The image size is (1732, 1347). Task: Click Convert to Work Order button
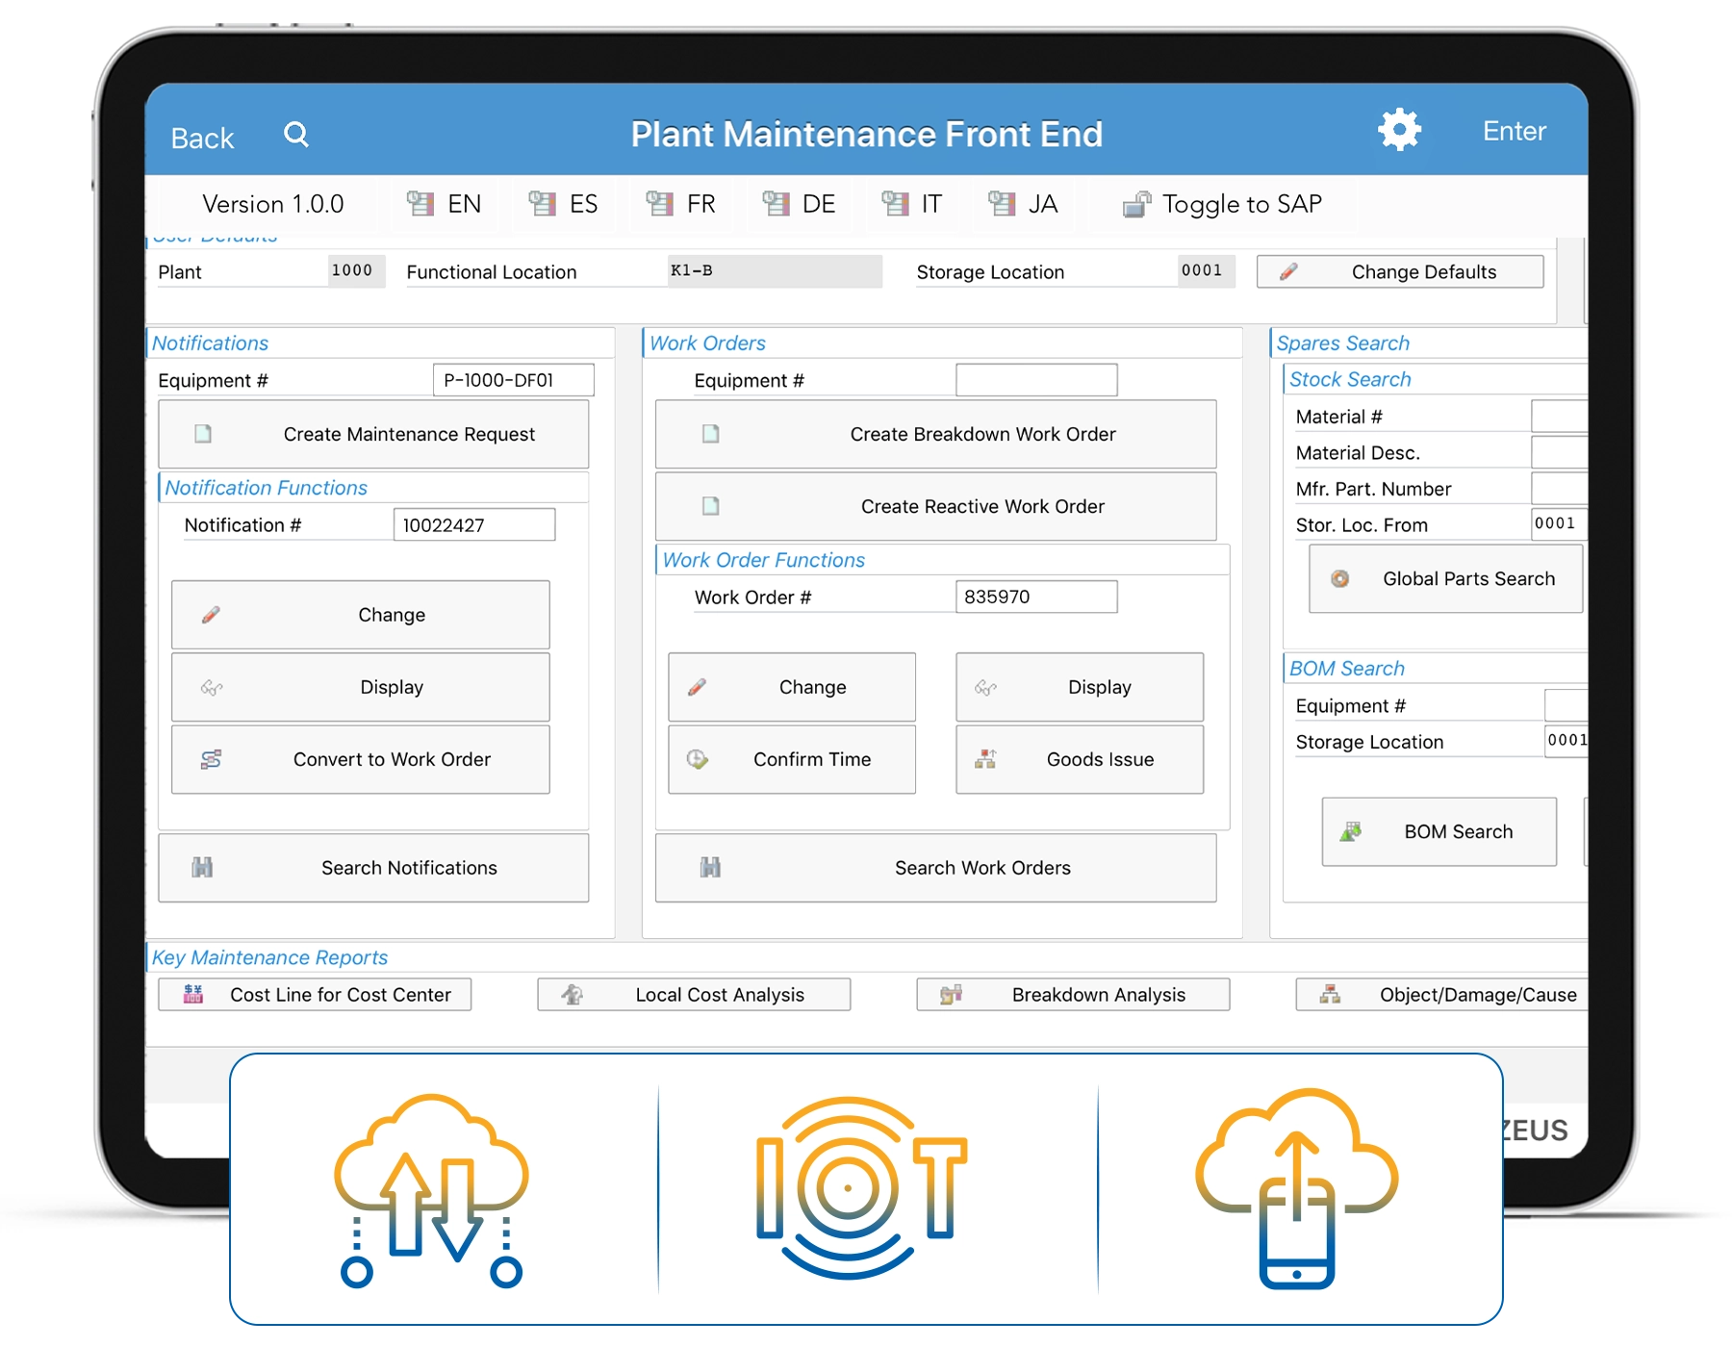(x=361, y=759)
